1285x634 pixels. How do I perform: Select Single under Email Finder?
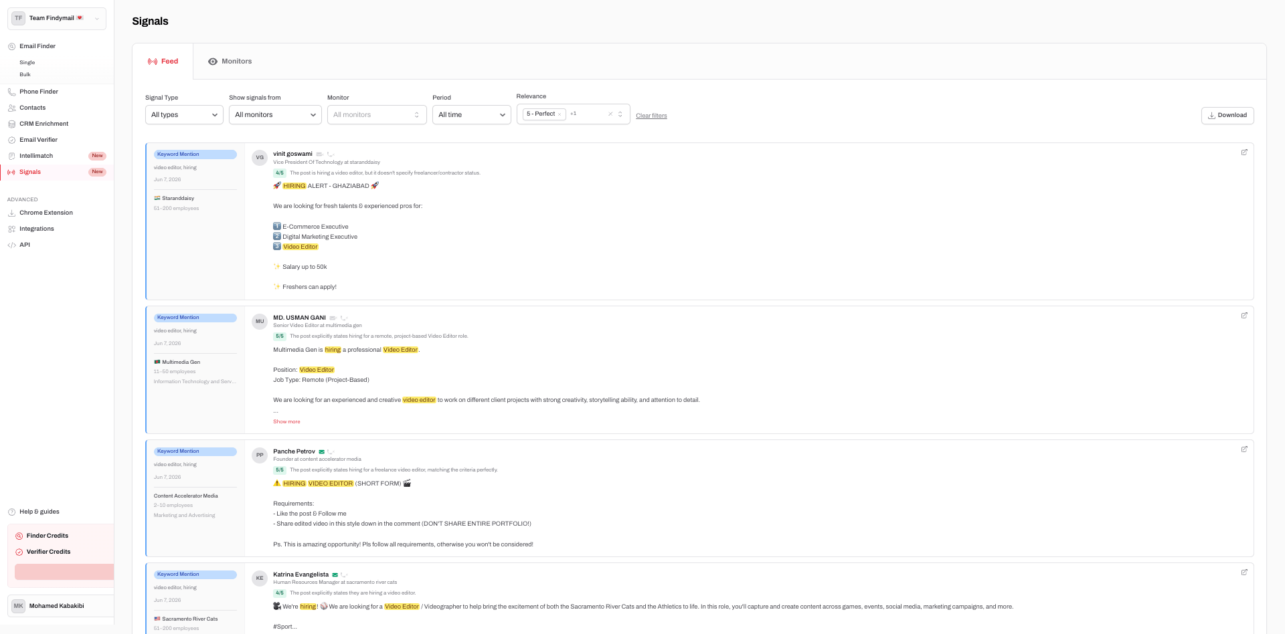pyautogui.click(x=27, y=62)
